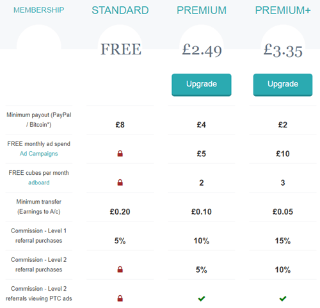Open the adboard link
The height and width of the screenshot is (308, 320).
pos(39,182)
